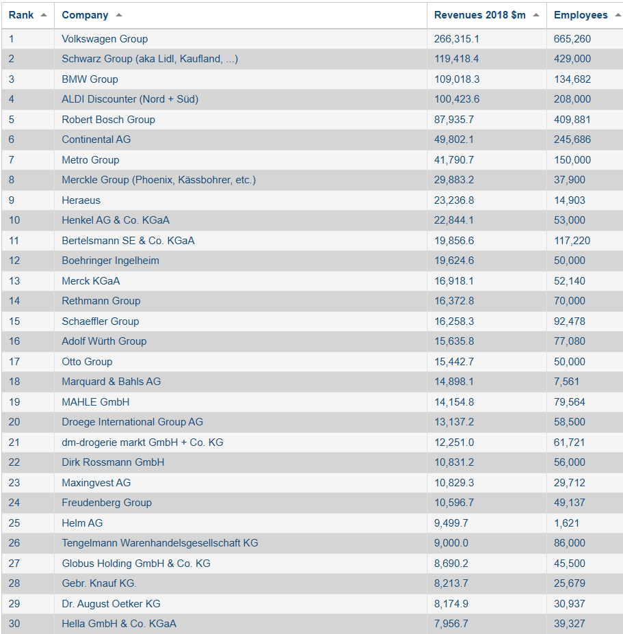Open Robert Bosch Group entry
Screen dimensions: 623x634
point(108,120)
